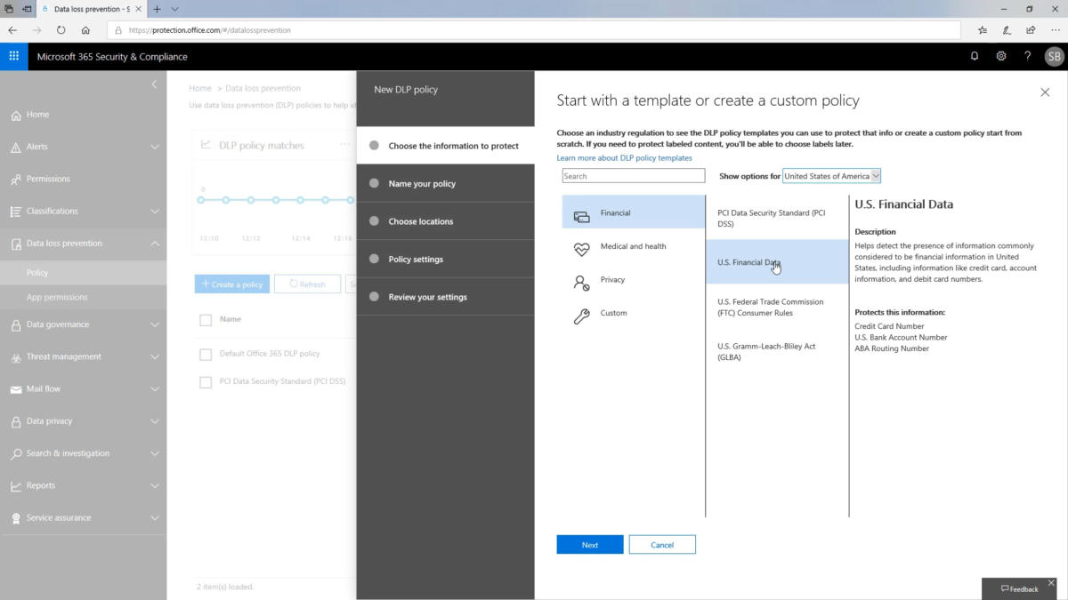Open the App permissions submenu item
Image resolution: width=1068 pixels, height=600 pixels.
83,297
